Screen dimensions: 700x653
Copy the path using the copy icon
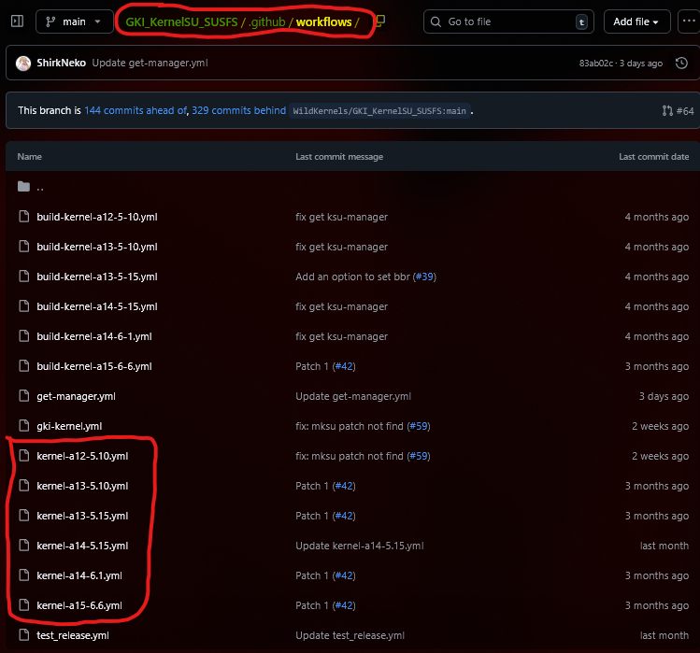[381, 21]
